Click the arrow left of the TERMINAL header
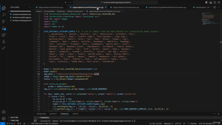Viewport: 222px width, 125px height. 35,118
